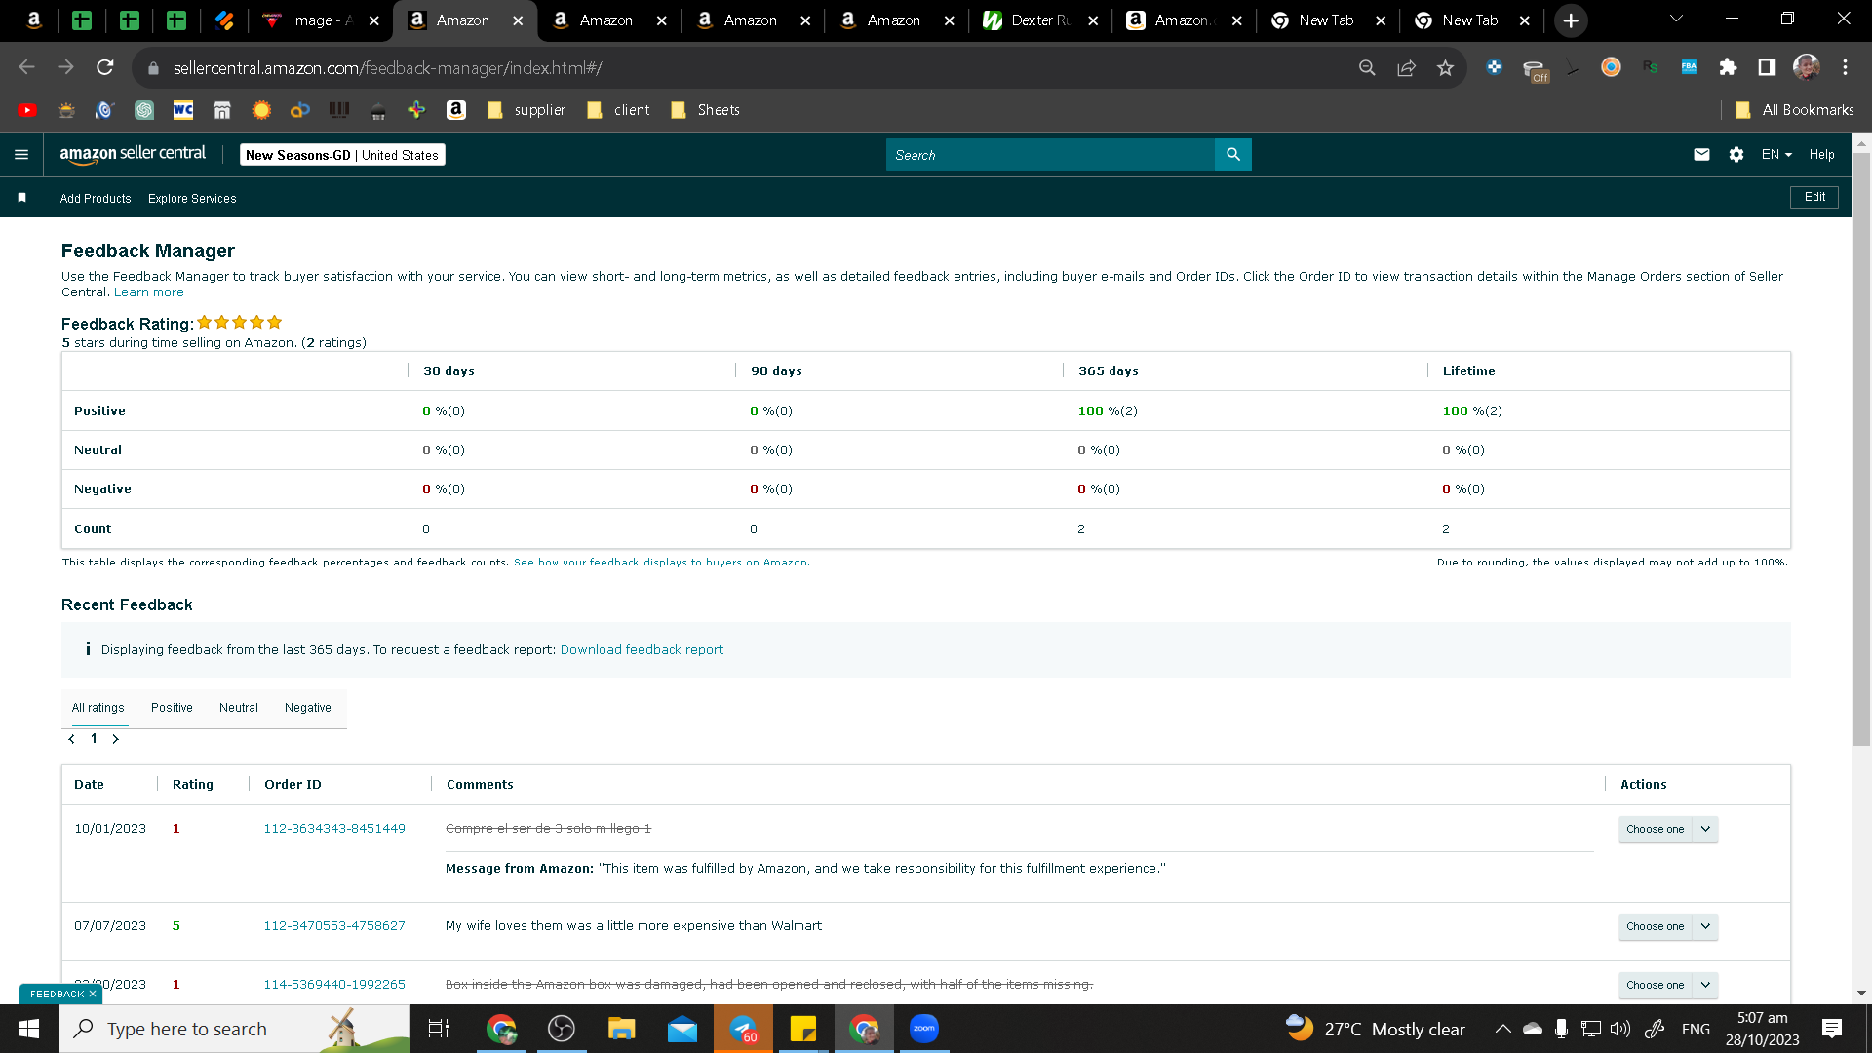Viewport: 1872px width, 1053px height.
Task: Click the browser reload icon
Action: (x=104, y=67)
